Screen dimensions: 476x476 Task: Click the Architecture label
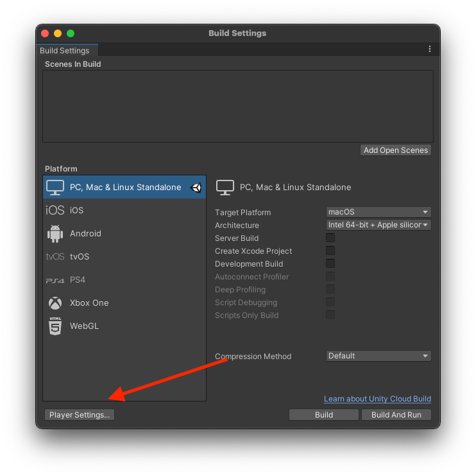pyautogui.click(x=237, y=225)
